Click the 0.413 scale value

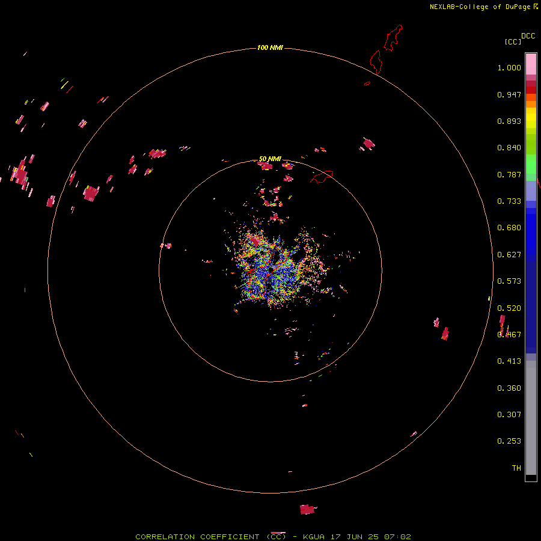pyautogui.click(x=509, y=361)
